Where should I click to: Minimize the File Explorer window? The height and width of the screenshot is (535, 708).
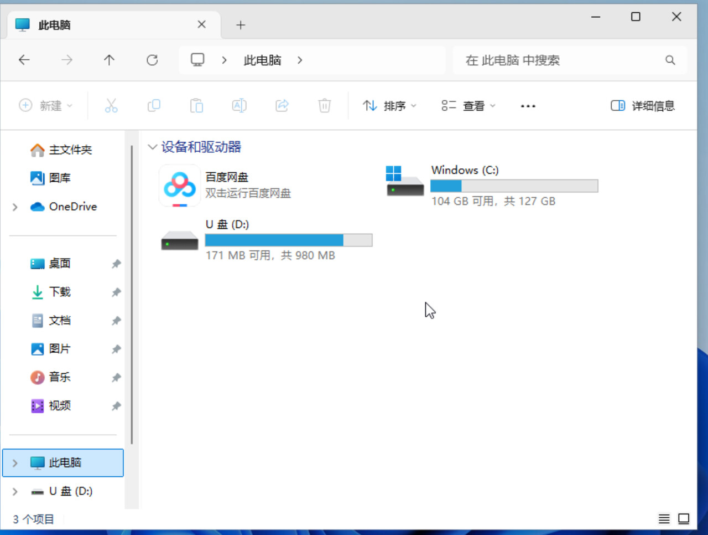pyautogui.click(x=596, y=17)
